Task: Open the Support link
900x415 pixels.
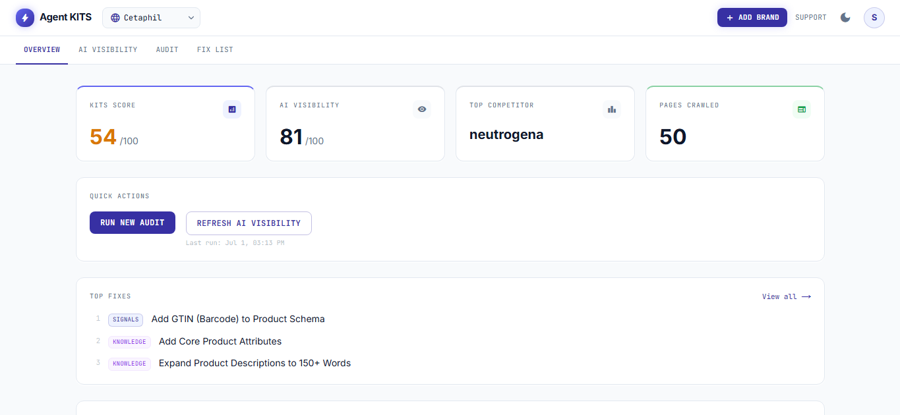Action: (810, 18)
